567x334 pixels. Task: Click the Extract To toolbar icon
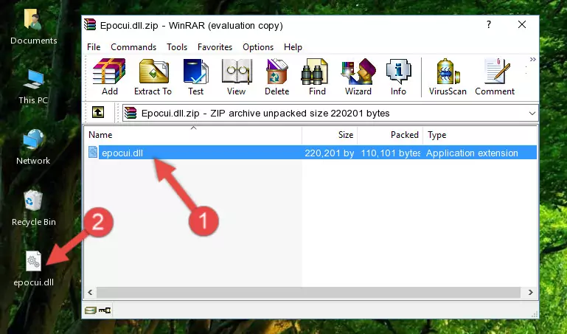pyautogui.click(x=153, y=77)
